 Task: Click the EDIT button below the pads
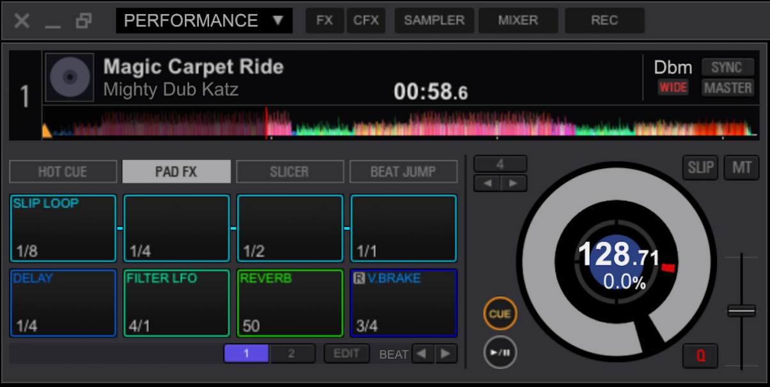pyautogui.click(x=347, y=352)
